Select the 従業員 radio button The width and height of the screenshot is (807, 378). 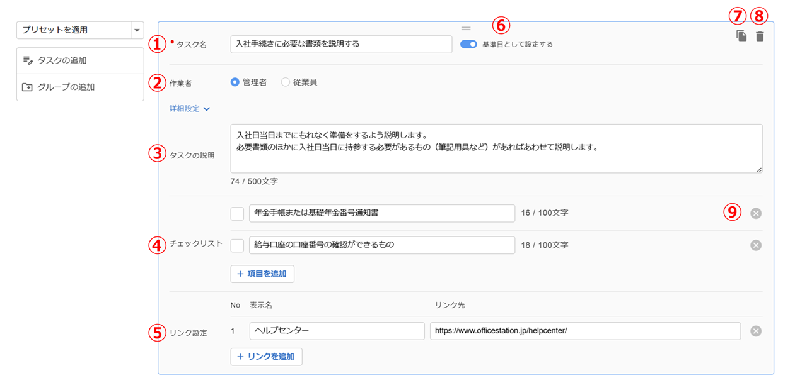coord(286,82)
